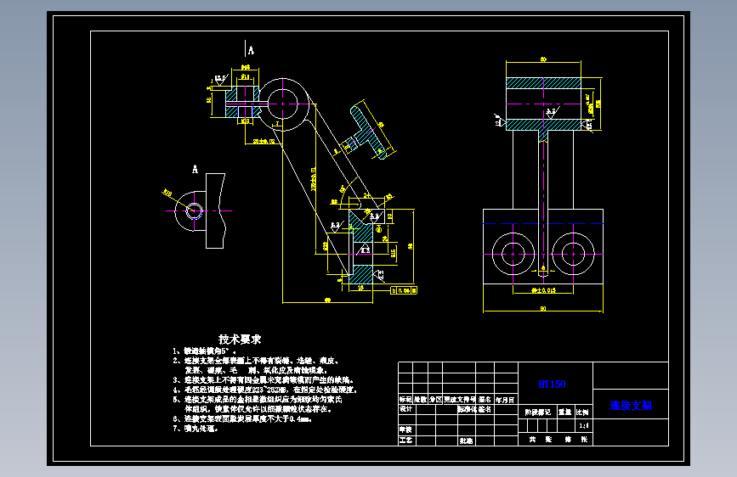
Task: Click the 重量 header in title block
Action: (x=565, y=412)
